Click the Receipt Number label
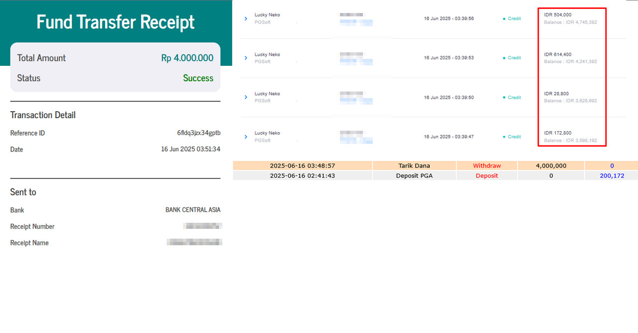This screenshot has height=333, width=638. click(32, 226)
